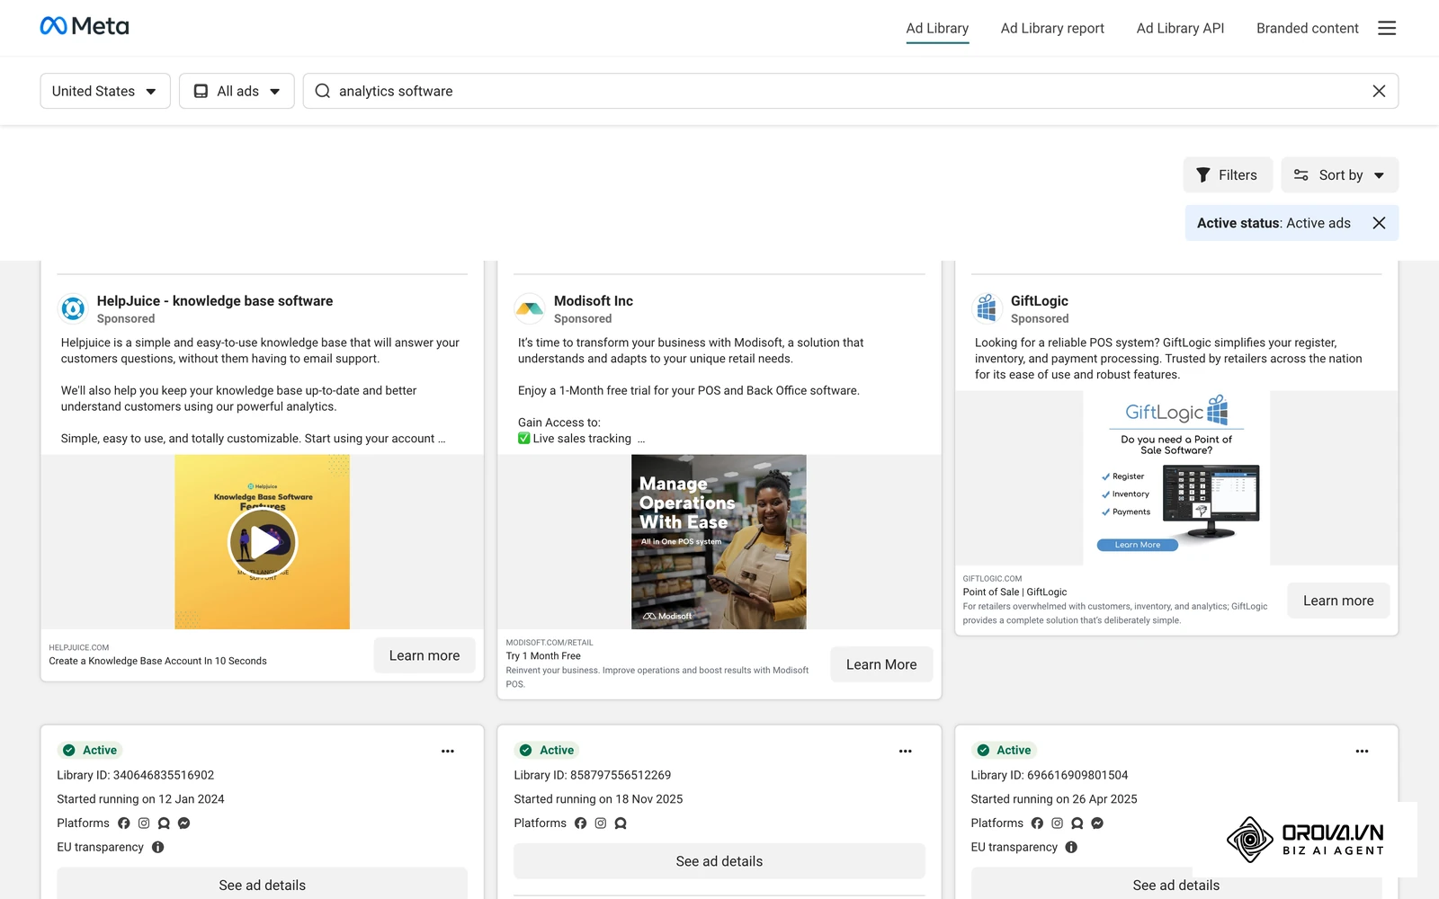Clear the analytics software search query
The width and height of the screenshot is (1439, 899).
pos(1379,91)
